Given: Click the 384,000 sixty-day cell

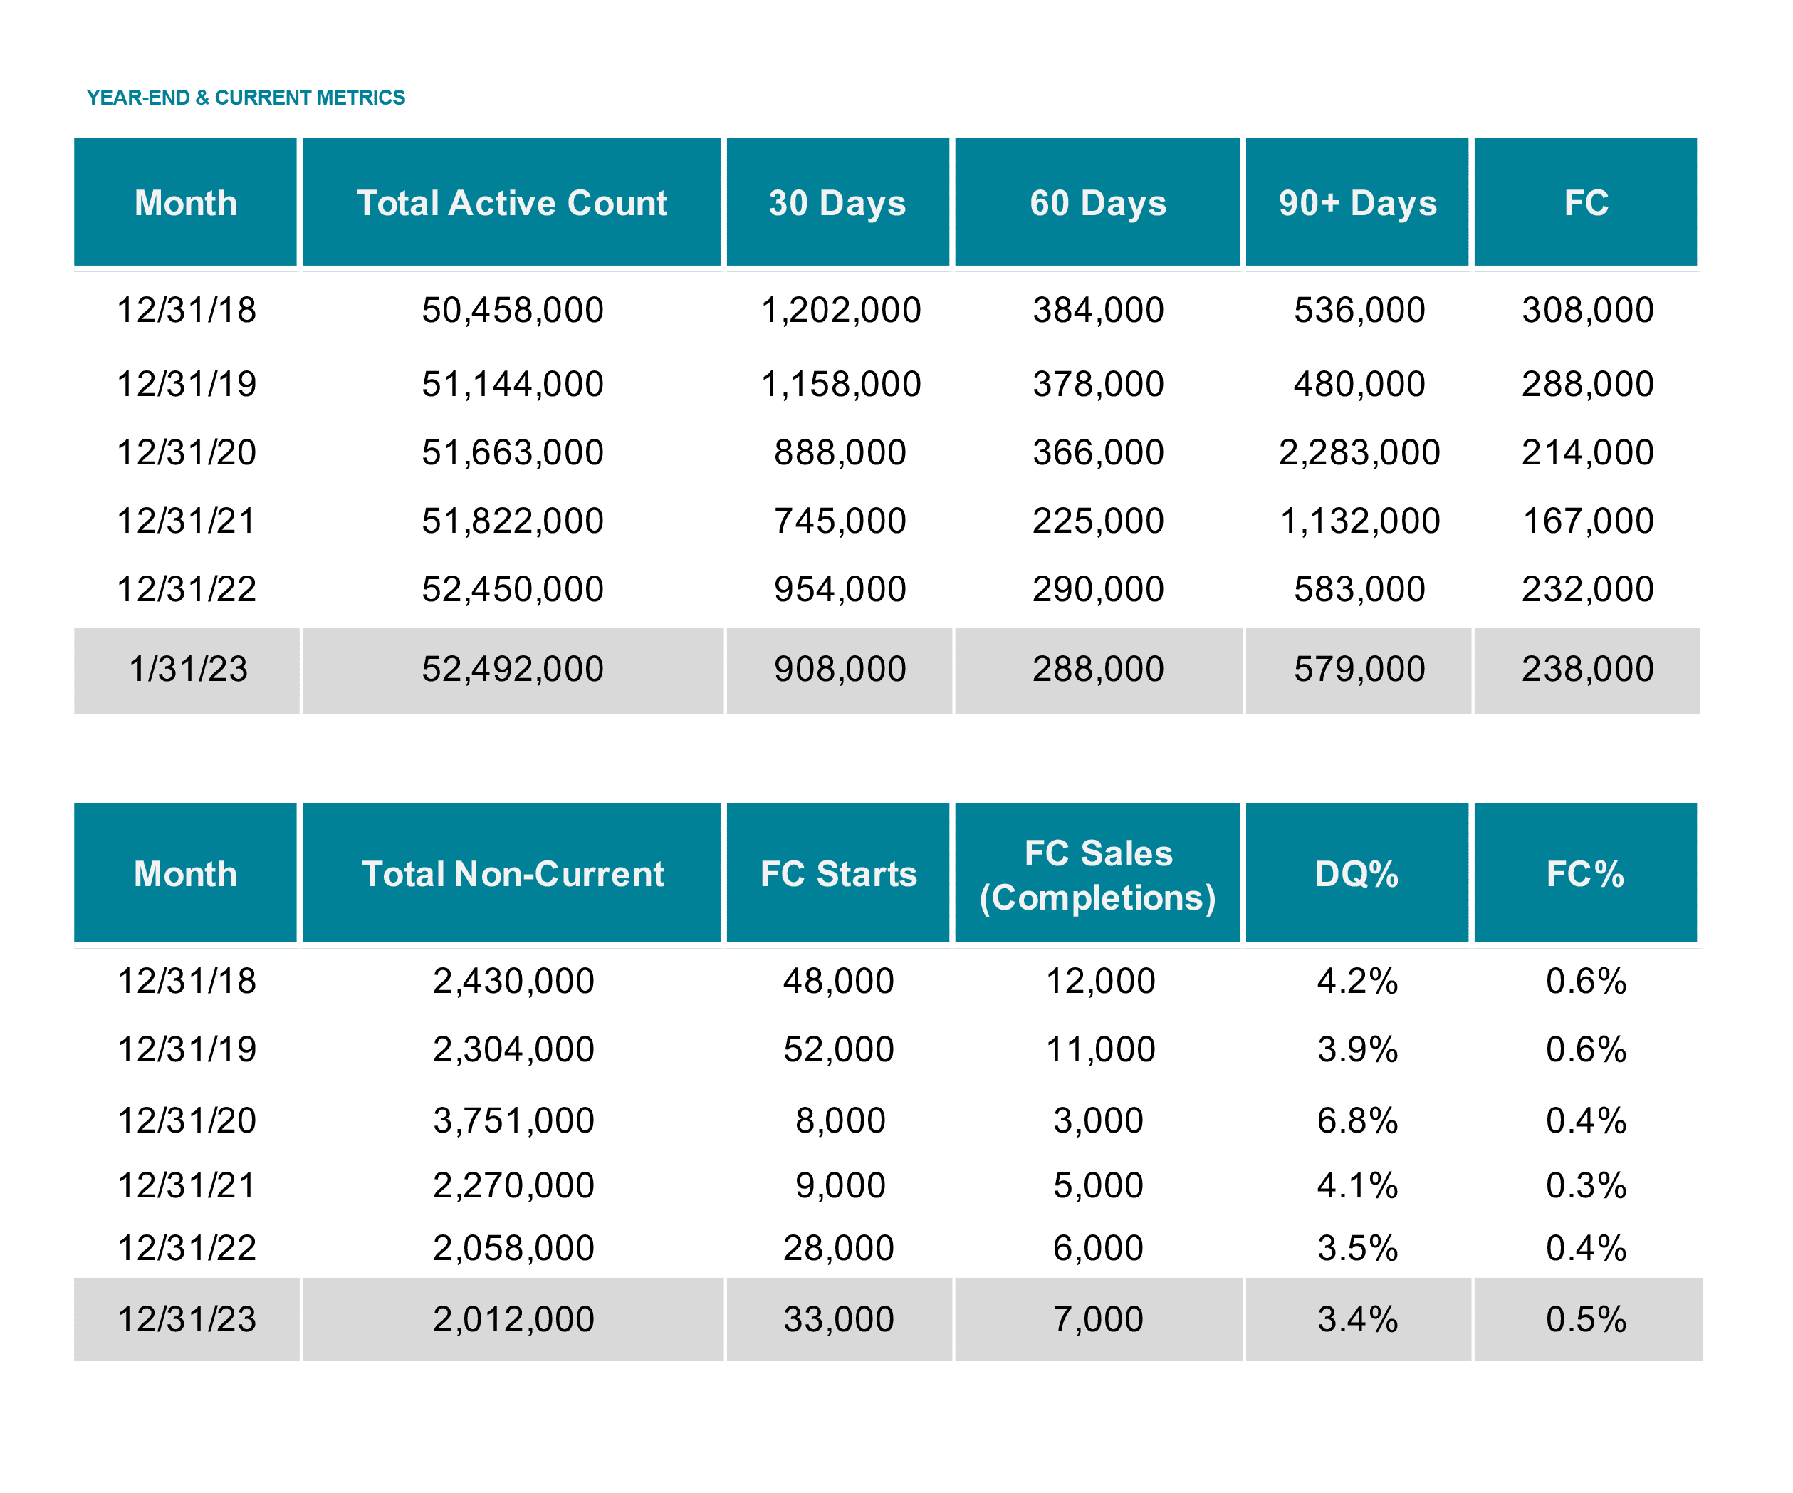Looking at the screenshot, I should [1098, 310].
